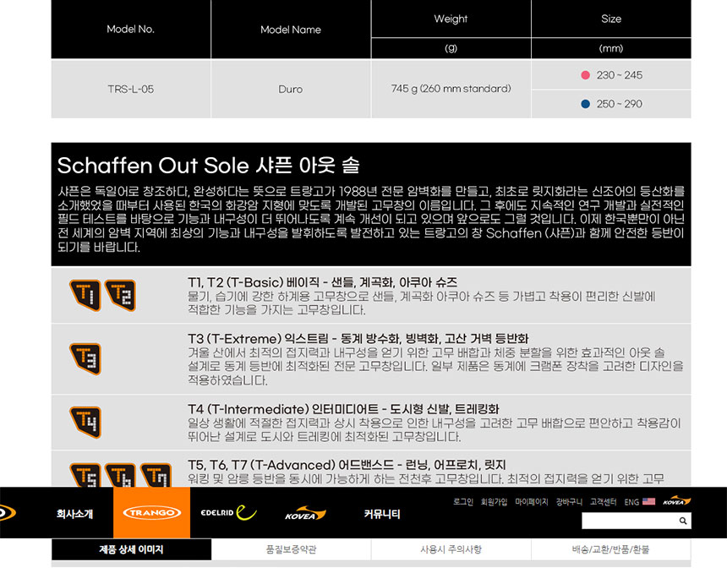Click the T2 outsole badge icon
The height and width of the screenshot is (584, 727).
click(121, 295)
